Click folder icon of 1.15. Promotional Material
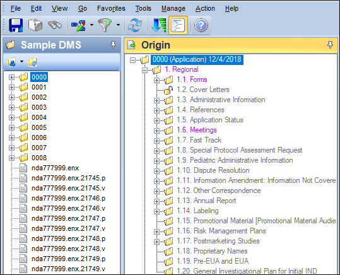Image resolution: width=340 pixels, height=275 pixels. click(168, 221)
